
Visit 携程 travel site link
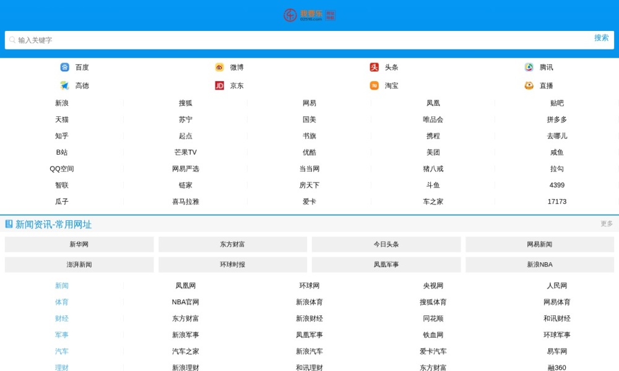click(x=433, y=135)
